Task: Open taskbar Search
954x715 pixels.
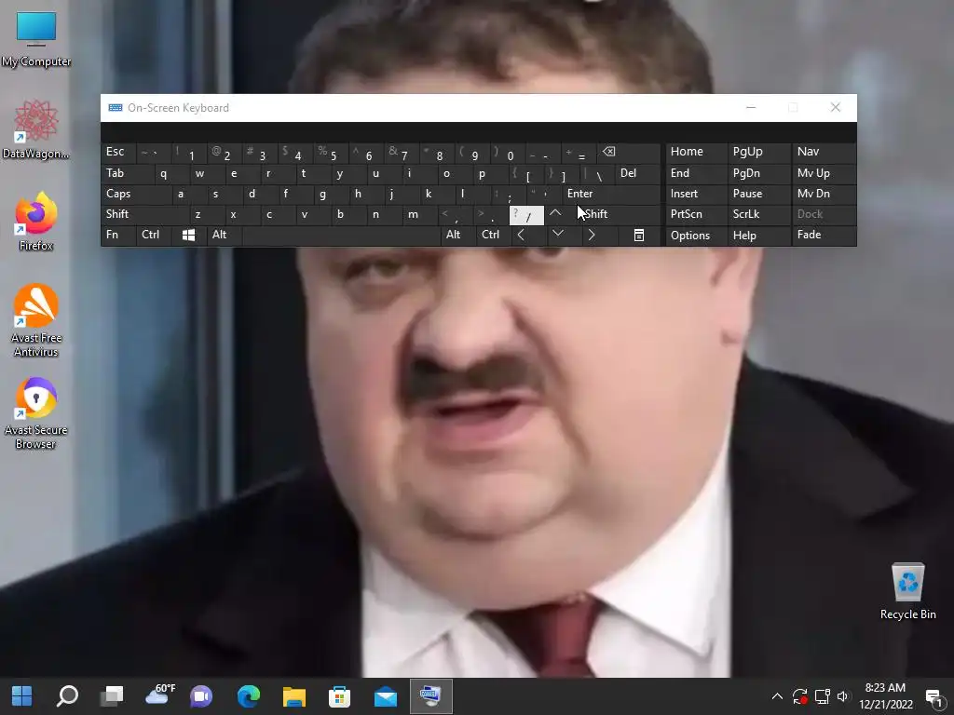Action: pos(67,696)
